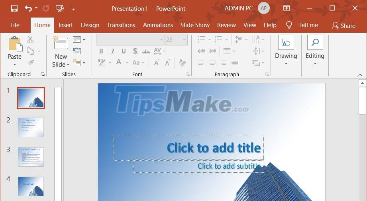Open the Editing group button
The height and width of the screenshot is (201, 367).
[x=315, y=50]
